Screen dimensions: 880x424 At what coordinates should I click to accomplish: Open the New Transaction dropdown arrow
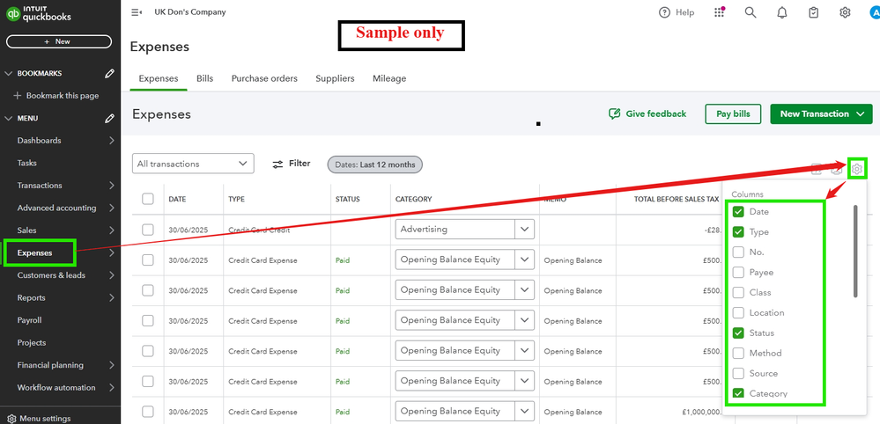(x=861, y=113)
